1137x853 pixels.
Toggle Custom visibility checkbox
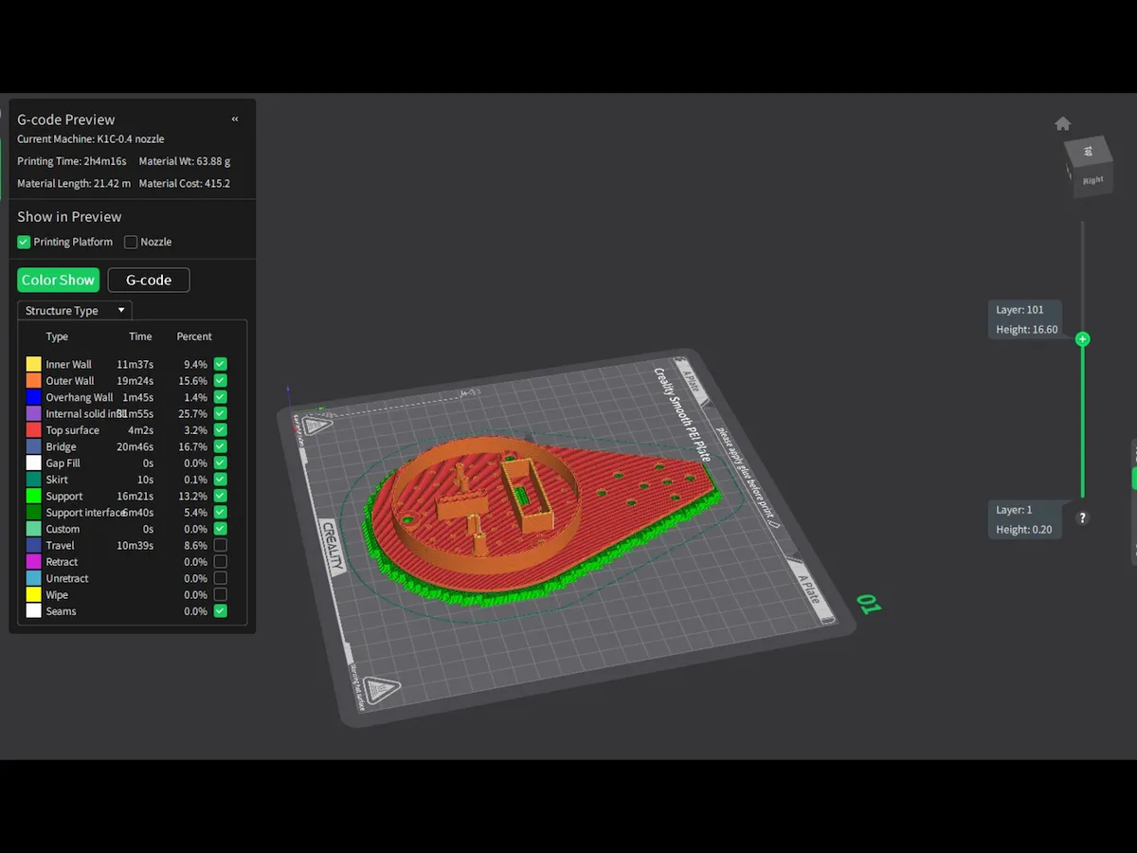(x=220, y=529)
